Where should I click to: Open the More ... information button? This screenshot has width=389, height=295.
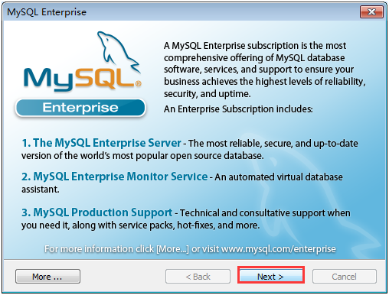(x=47, y=277)
